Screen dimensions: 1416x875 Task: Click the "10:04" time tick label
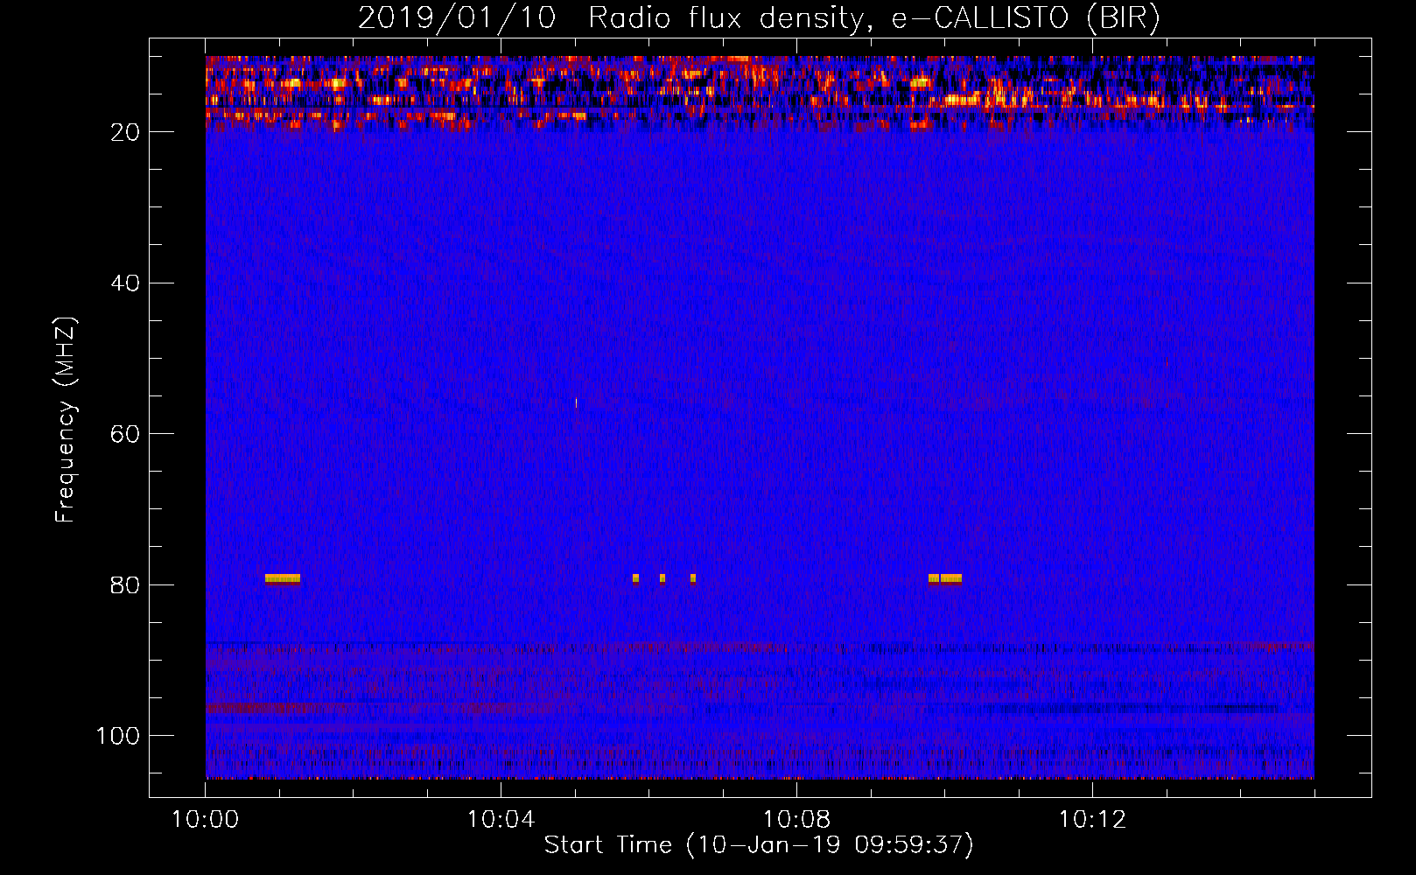(x=501, y=820)
